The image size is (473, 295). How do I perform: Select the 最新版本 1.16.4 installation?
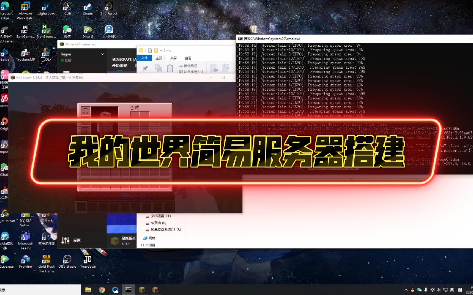click(x=123, y=241)
